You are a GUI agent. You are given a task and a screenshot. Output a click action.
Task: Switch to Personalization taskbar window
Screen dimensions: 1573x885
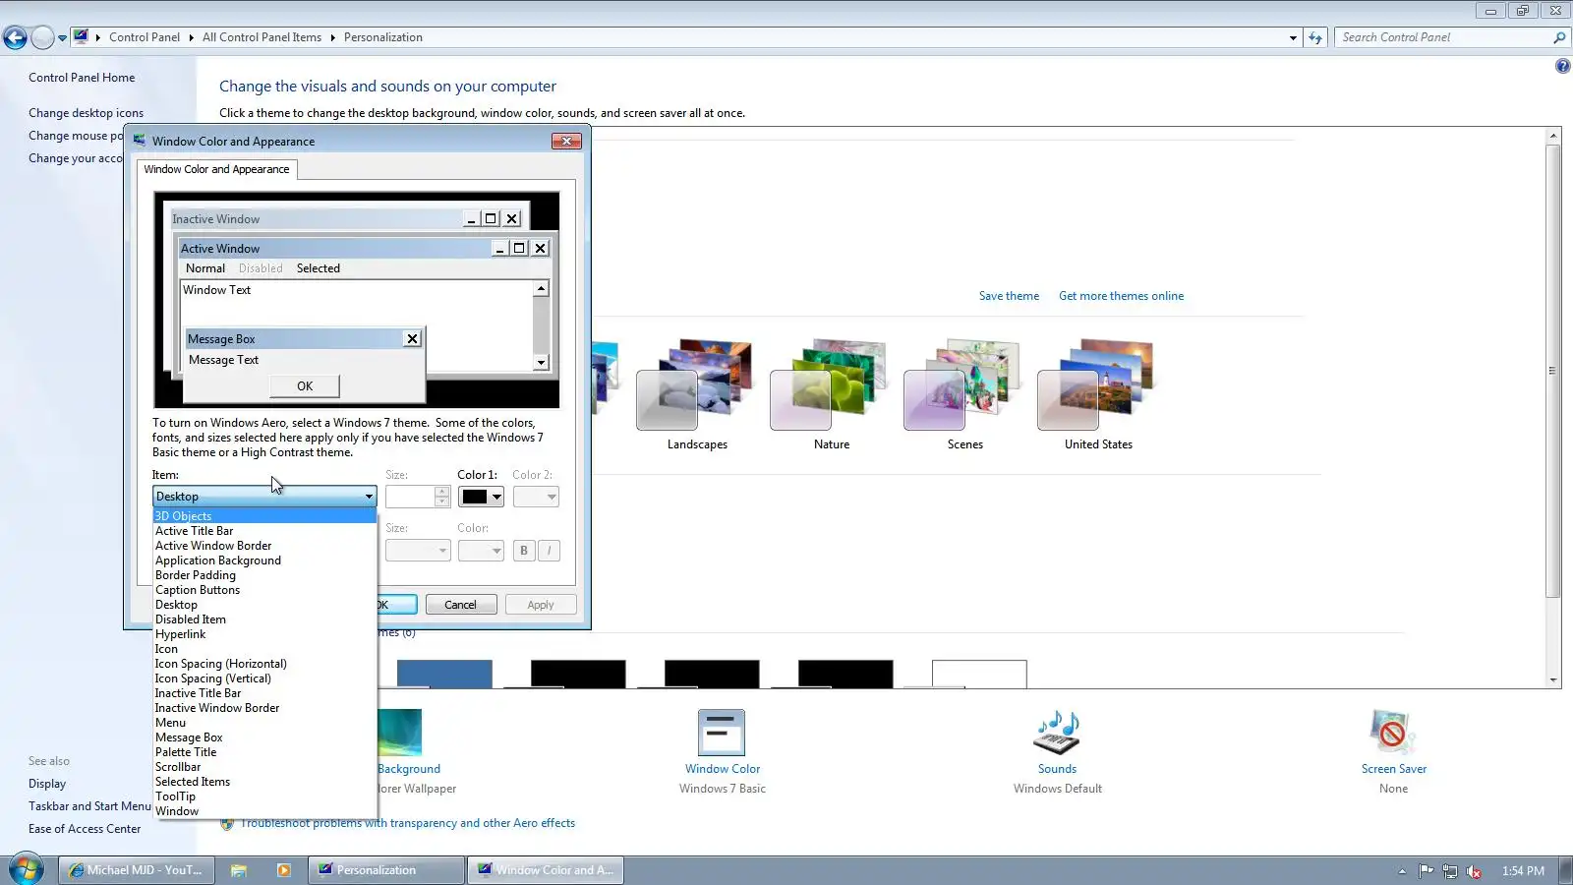click(386, 870)
